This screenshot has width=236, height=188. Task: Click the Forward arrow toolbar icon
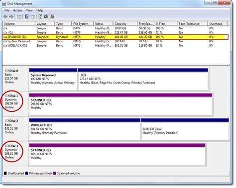click(x=11, y=16)
